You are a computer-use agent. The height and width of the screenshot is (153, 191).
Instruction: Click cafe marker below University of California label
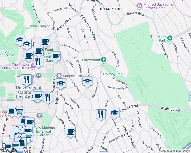tap(38, 97)
